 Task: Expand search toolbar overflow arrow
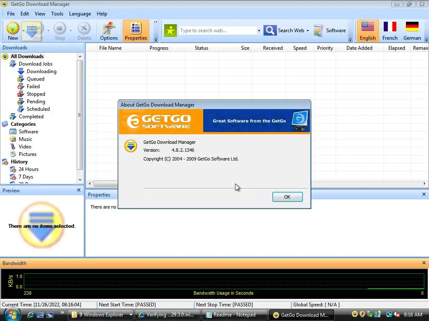351,40
